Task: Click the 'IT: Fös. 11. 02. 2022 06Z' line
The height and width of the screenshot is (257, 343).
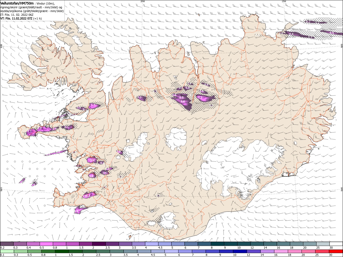Action: [17, 15]
